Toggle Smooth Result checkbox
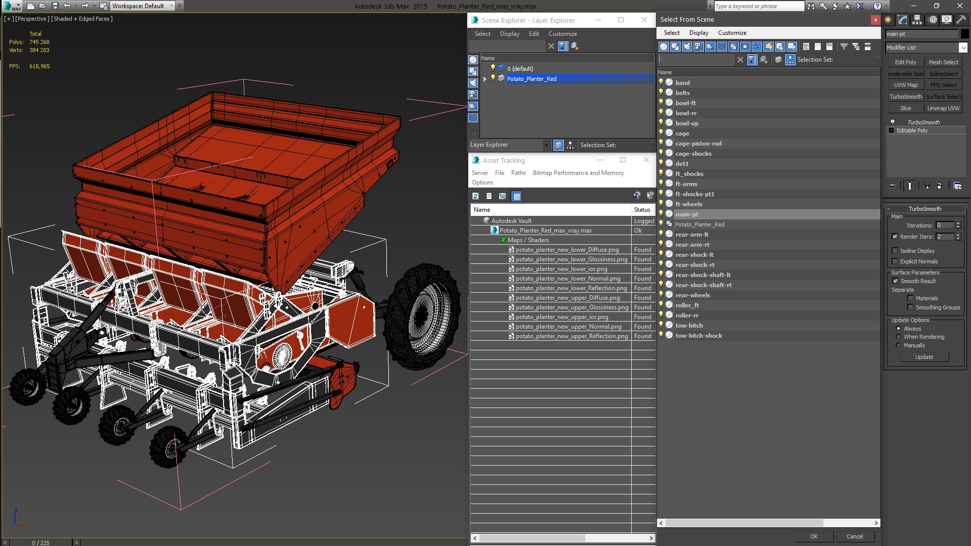971x546 pixels. (x=895, y=281)
